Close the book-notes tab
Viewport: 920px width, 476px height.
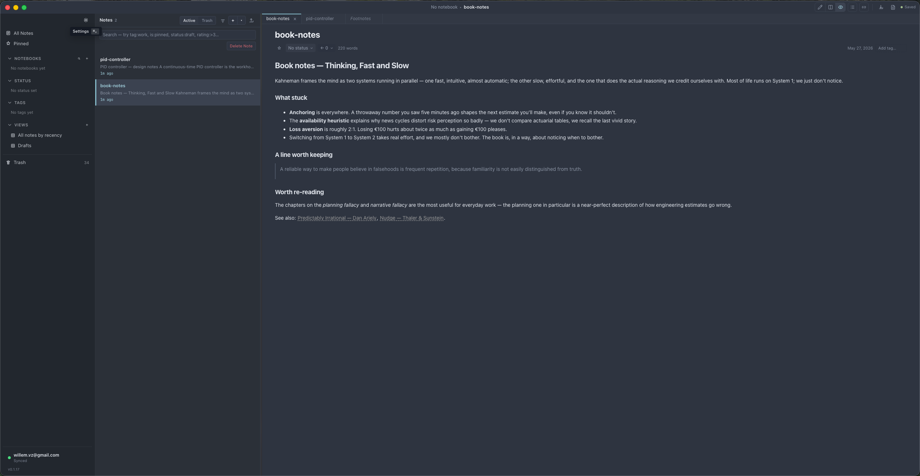tap(295, 19)
